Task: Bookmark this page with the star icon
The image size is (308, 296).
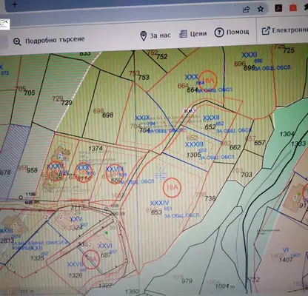Action: click(x=261, y=9)
